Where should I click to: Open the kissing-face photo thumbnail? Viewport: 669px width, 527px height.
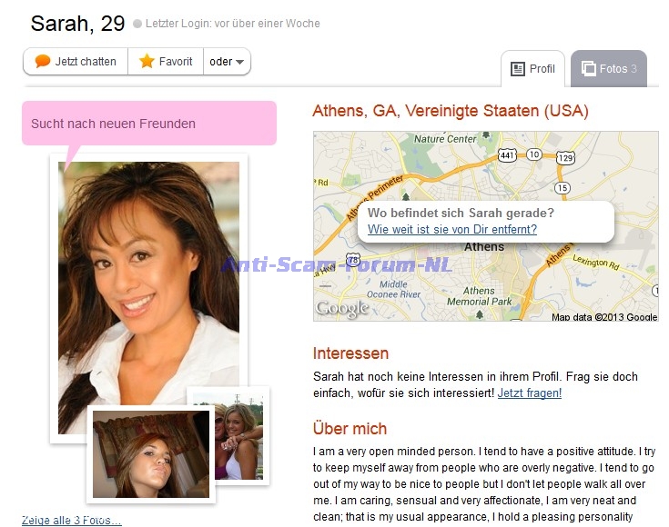(x=151, y=454)
